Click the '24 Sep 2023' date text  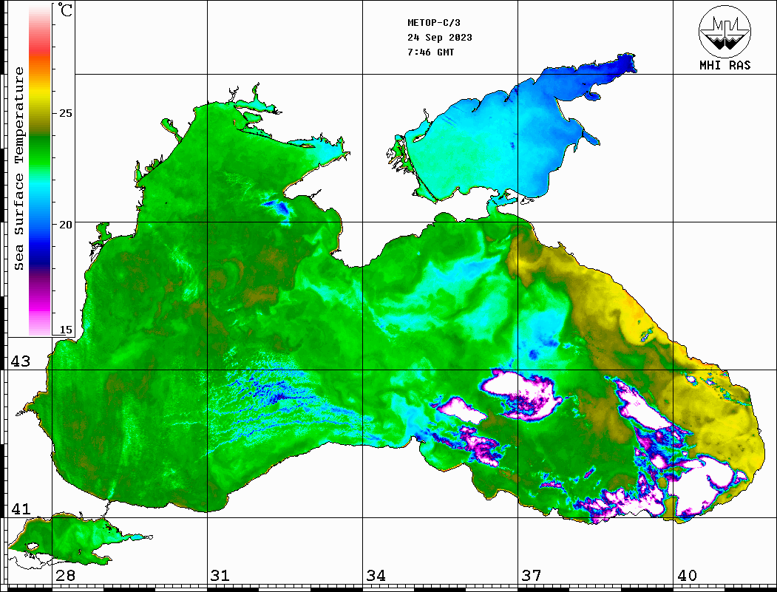pyautogui.click(x=440, y=38)
